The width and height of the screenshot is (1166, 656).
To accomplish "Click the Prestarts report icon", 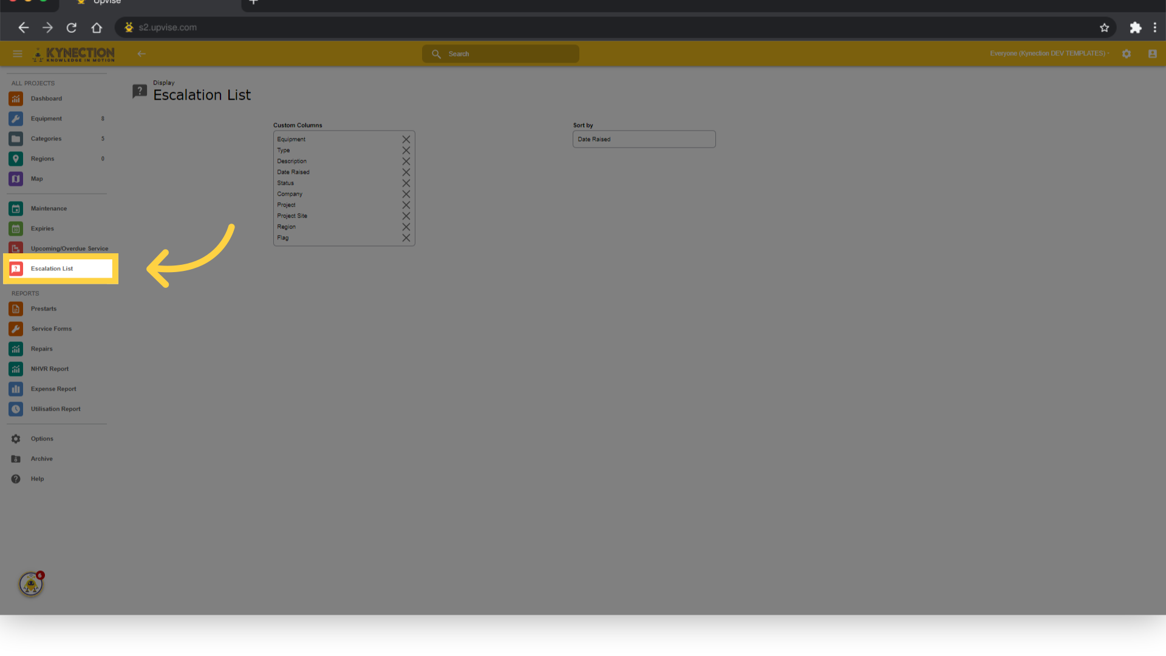I will 16,309.
